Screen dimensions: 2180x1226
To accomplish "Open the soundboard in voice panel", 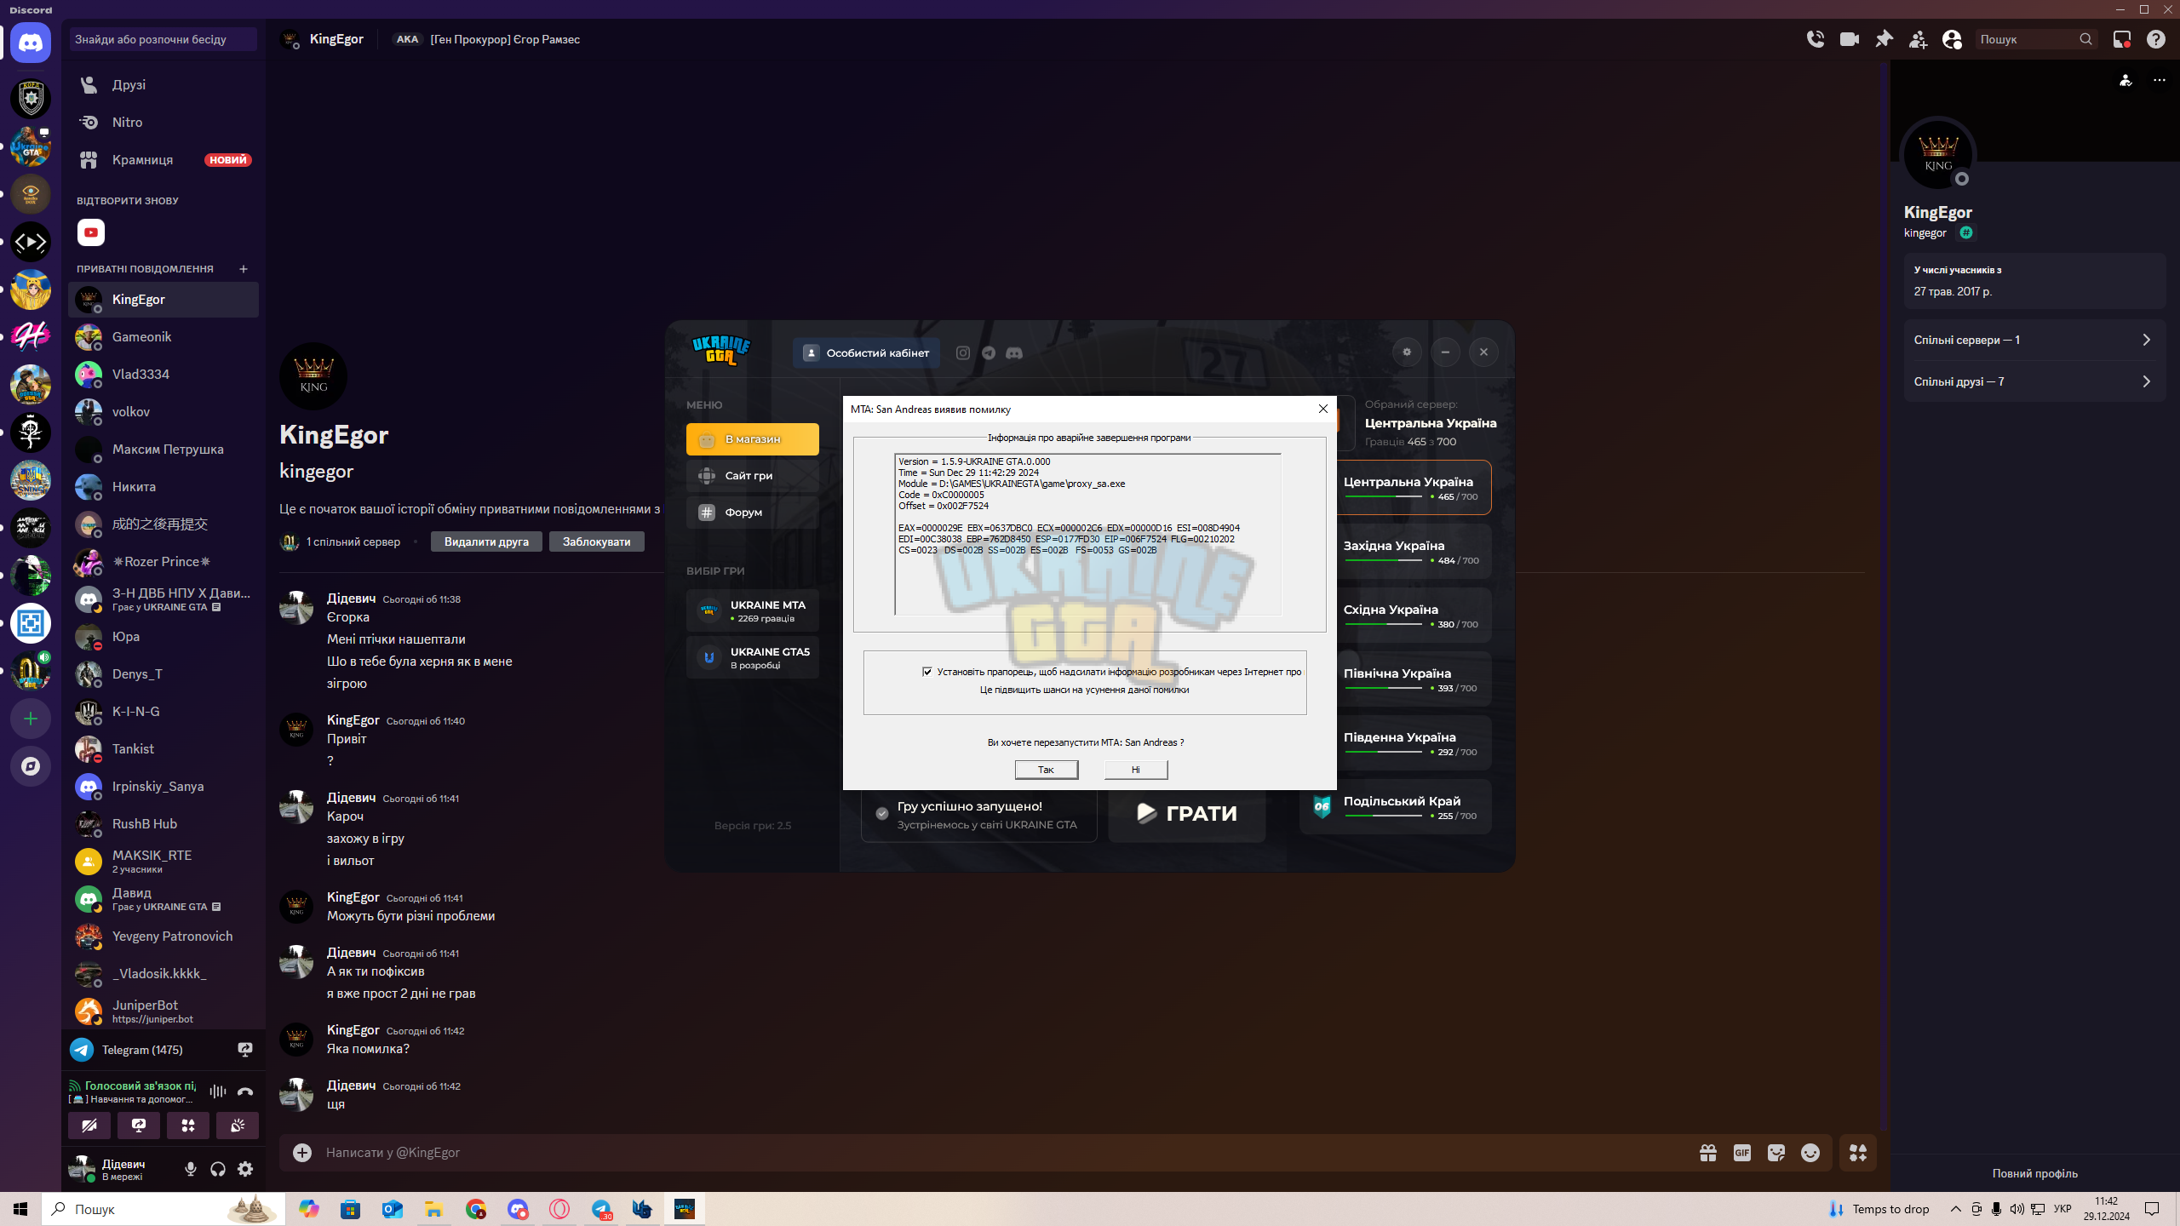I will (x=238, y=1126).
